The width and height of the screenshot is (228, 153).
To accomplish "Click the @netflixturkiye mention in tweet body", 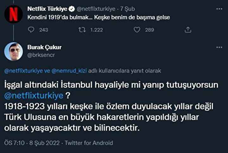I will click(x=34, y=95).
